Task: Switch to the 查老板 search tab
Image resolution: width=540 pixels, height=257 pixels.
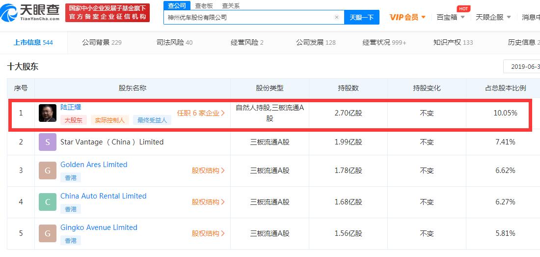Action: point(204,5)
